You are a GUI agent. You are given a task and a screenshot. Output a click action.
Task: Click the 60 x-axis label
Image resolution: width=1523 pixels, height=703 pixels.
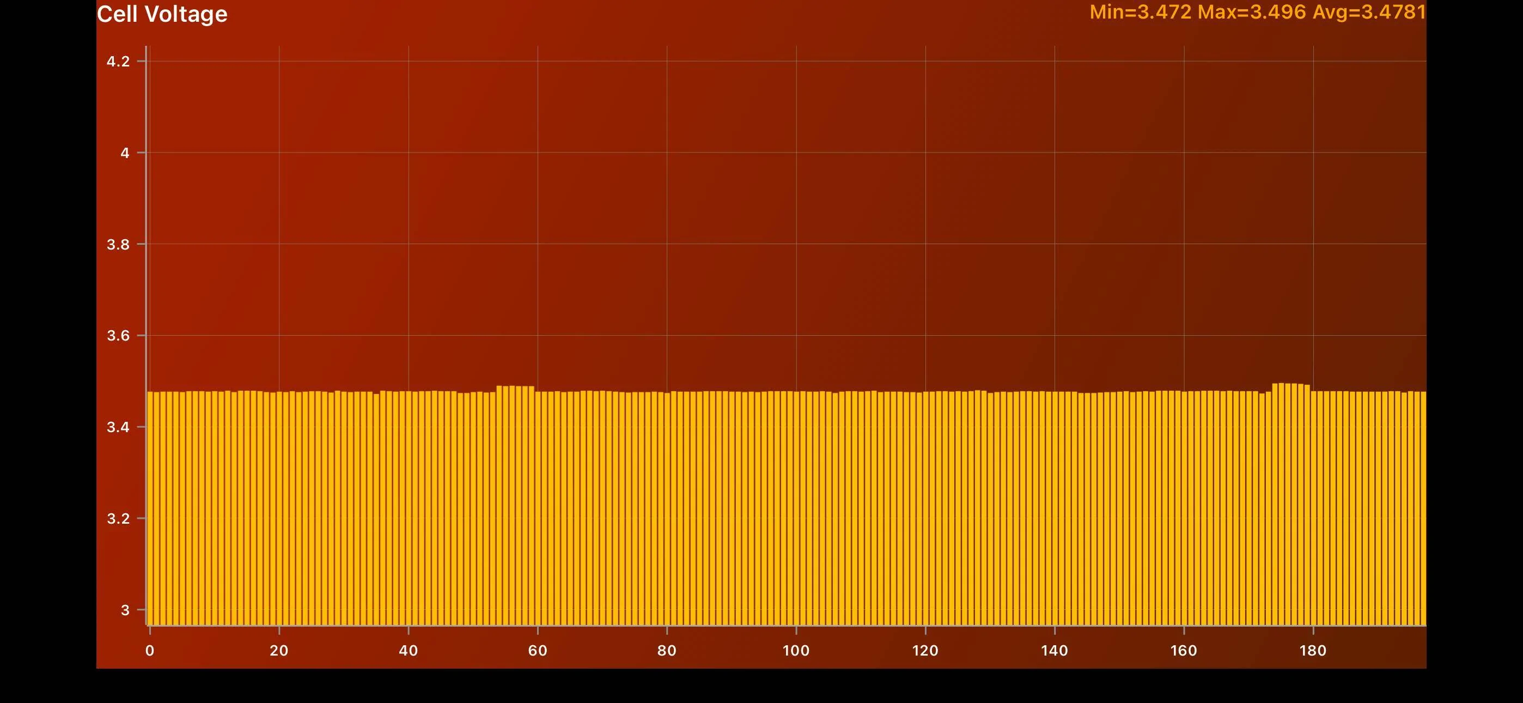point(538,651)
